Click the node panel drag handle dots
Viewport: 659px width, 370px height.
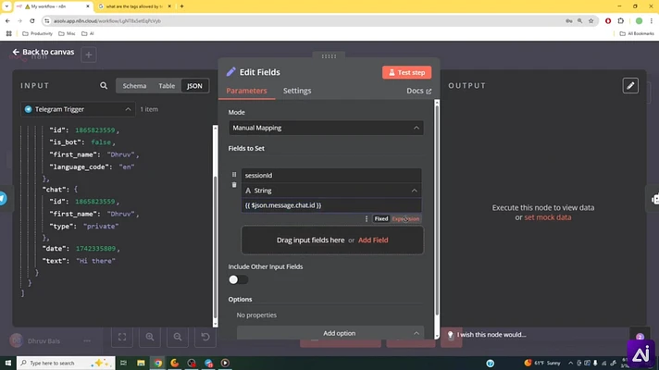coord(329,56)
